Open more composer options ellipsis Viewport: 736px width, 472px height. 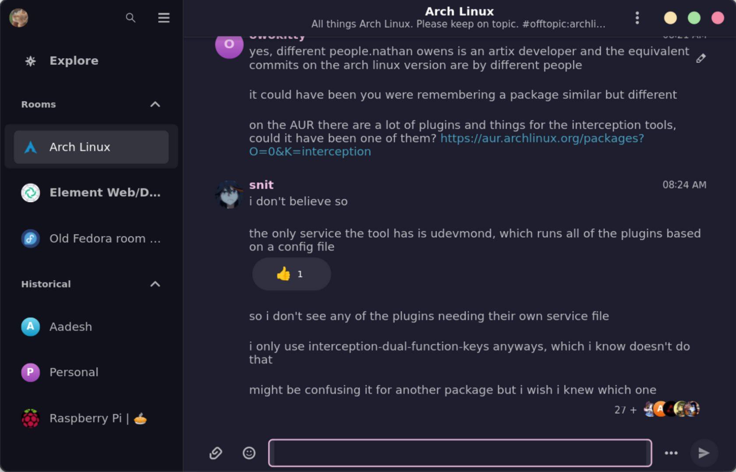(x=671, y=453)
